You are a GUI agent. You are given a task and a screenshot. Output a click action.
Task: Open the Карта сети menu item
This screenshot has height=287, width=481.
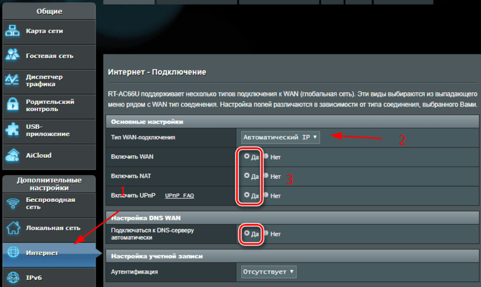49,32
